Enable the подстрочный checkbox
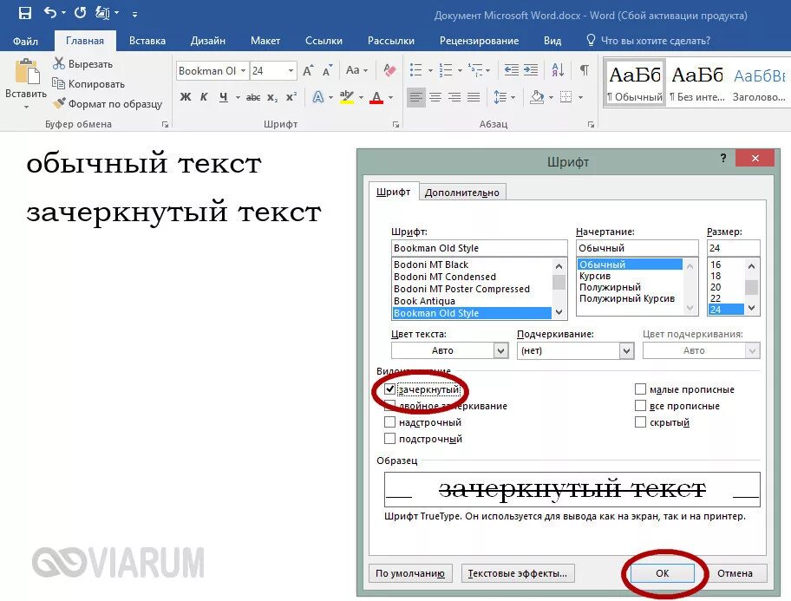Image resolution: width=791 pixels, height=601 pixels. pyautogui.click(x=389, y=439)
